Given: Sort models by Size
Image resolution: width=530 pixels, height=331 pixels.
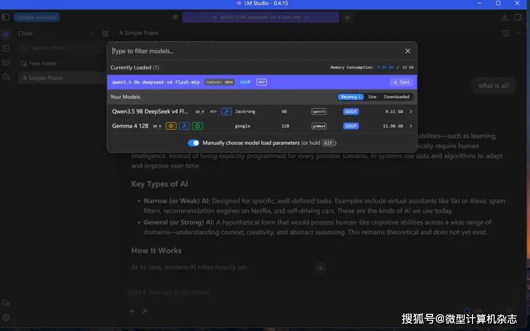Looking at the screenshot, I should [372, 97].
